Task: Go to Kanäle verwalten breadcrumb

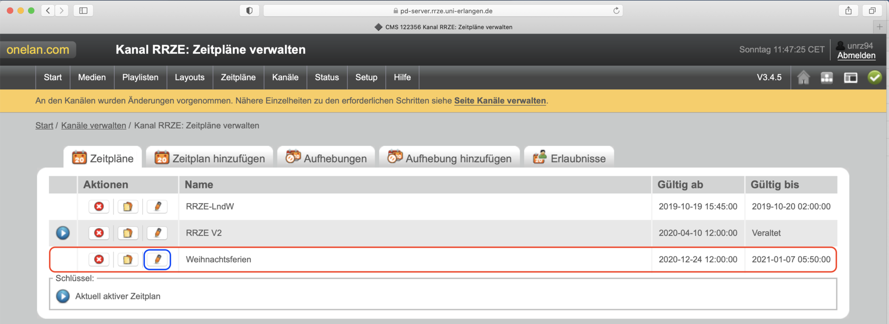Action: pyautogui.click(x=93, y=126)
